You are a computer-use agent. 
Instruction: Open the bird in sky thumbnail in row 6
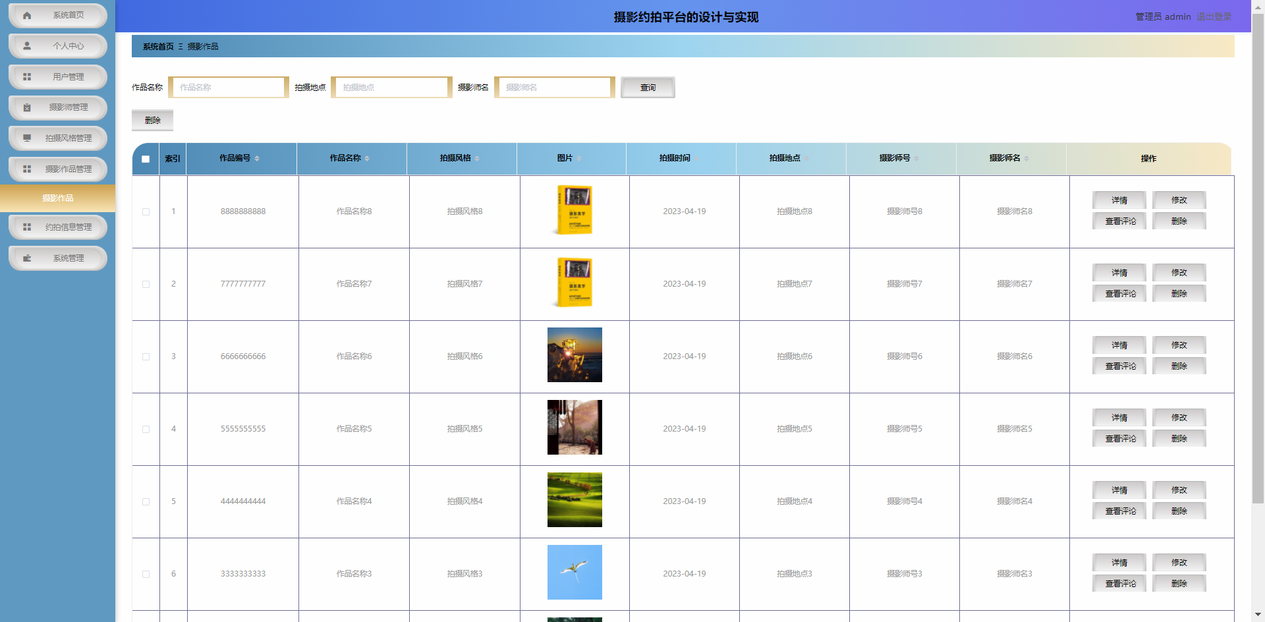click(575, 573)
